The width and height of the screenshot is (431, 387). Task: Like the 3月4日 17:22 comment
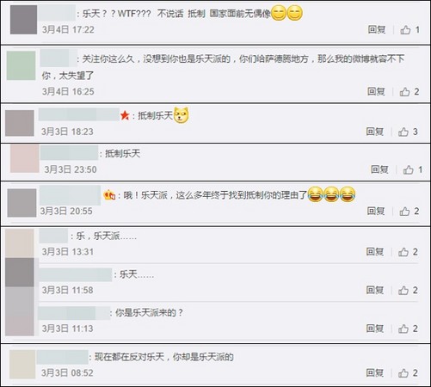pyautogui.click(x=405, y=29)
